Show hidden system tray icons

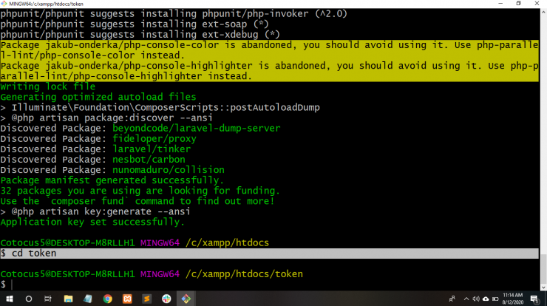coord(466,299)
